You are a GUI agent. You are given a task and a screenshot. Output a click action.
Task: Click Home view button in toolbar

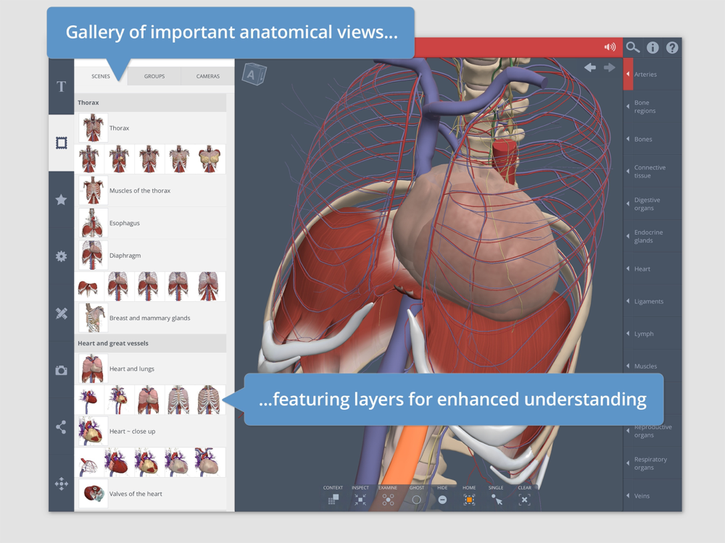(469, 496)
